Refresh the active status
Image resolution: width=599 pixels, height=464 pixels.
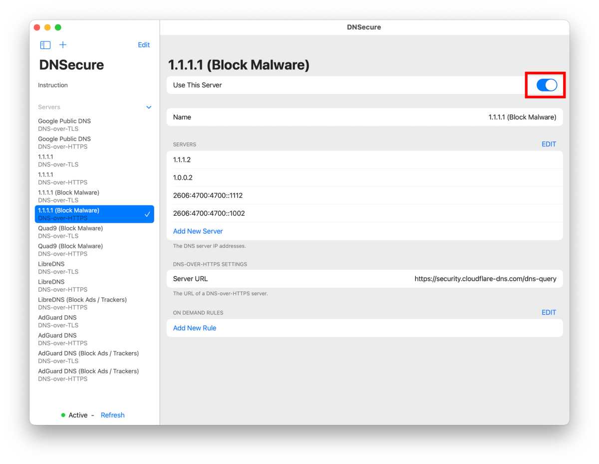(112, 415)
